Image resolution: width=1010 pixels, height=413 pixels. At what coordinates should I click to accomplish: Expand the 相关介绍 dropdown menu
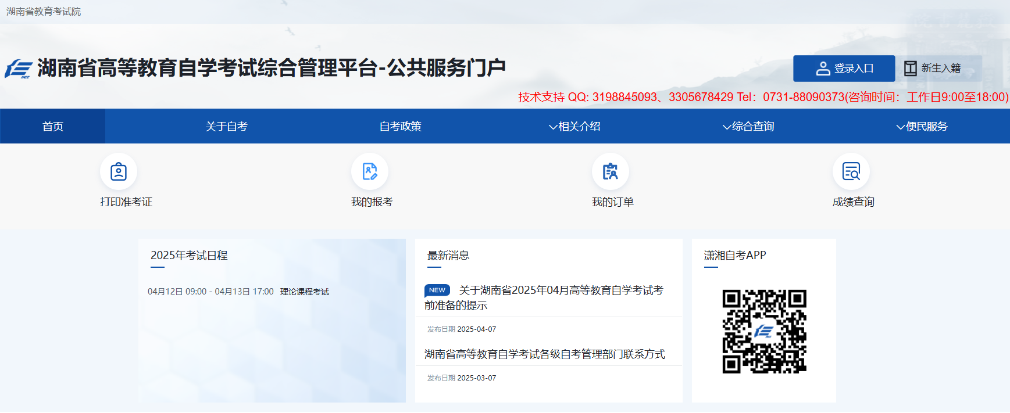(574, 127)
